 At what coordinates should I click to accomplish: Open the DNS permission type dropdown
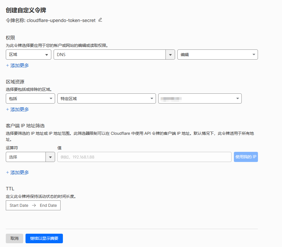[x=114, y=55]
